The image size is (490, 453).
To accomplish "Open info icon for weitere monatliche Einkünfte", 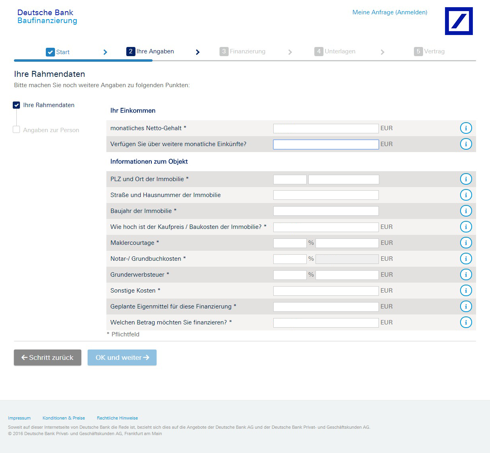I will [x=466, y=144].
